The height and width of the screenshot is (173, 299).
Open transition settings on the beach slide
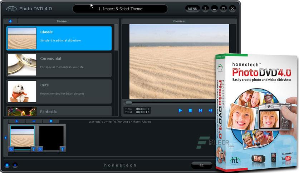11,149
